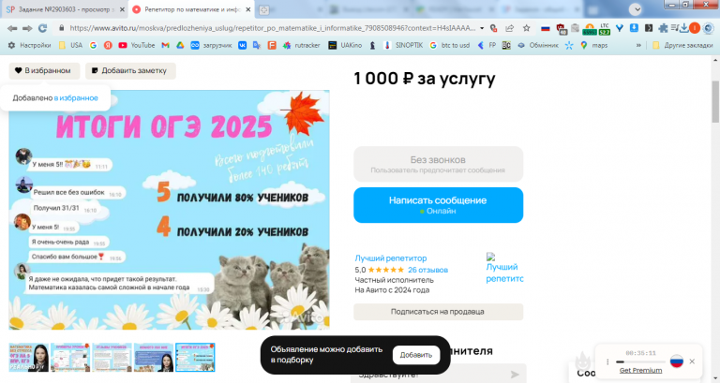720x383 pixels.
Task: Toggle the В избранном favorite button
Action: click(x=44, y=70)
